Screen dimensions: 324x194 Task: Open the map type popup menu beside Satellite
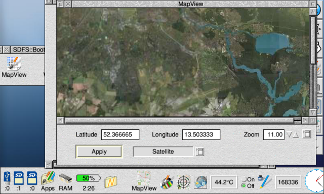point(200,152)
